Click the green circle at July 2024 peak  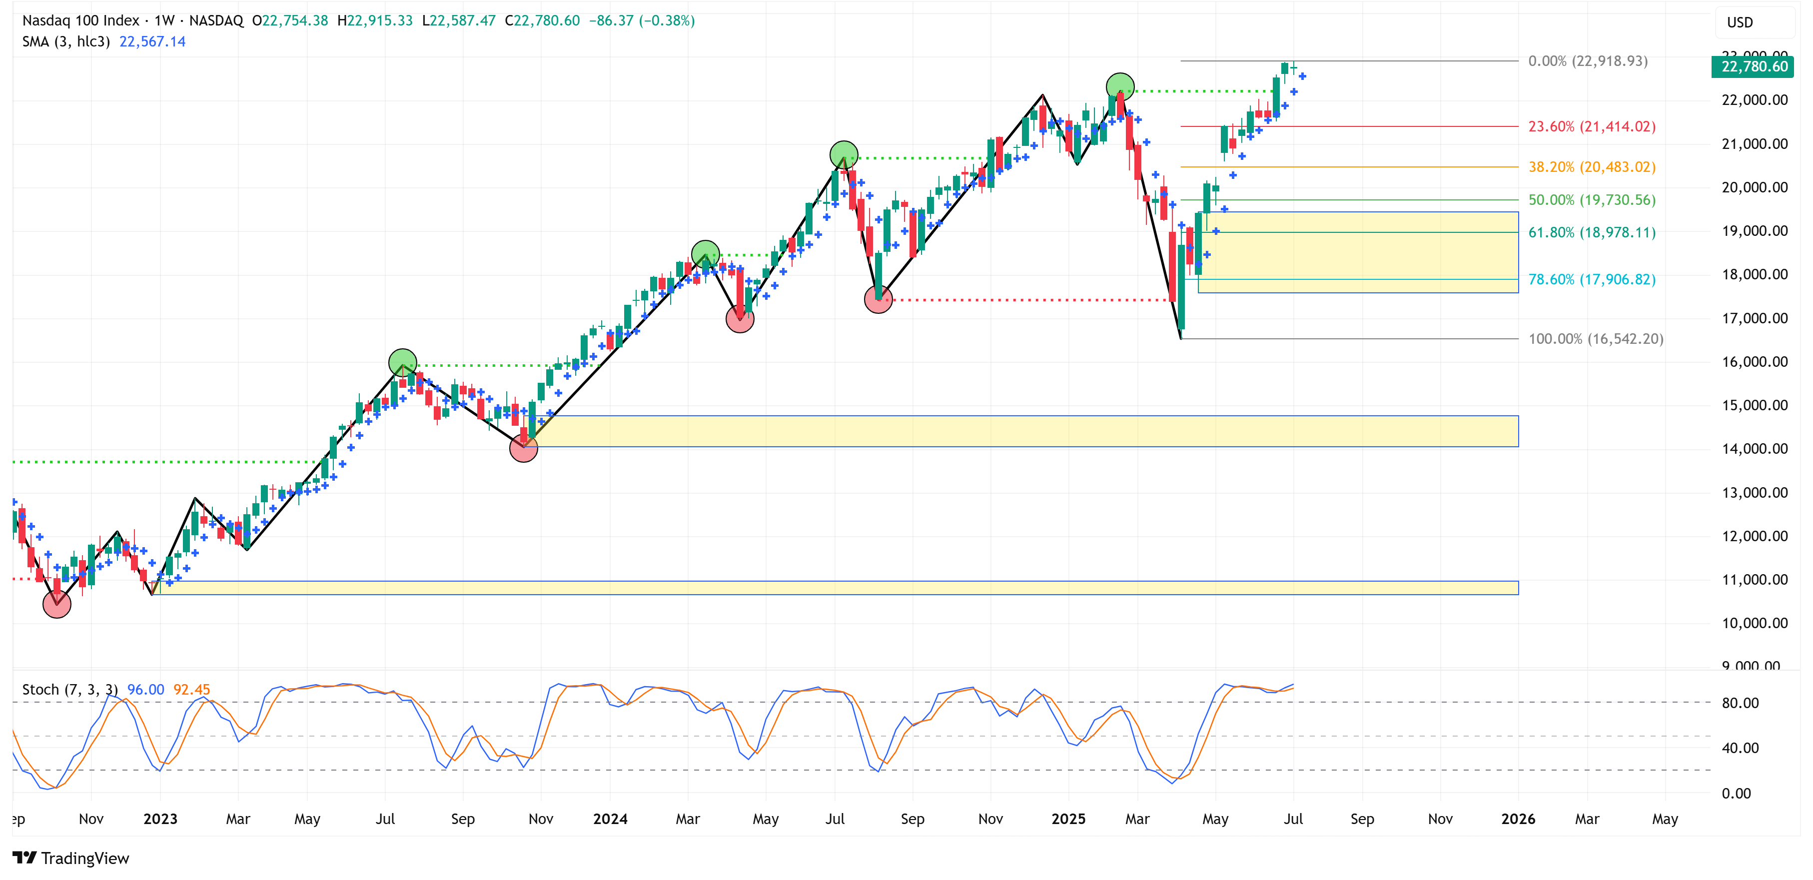(844, 155)
